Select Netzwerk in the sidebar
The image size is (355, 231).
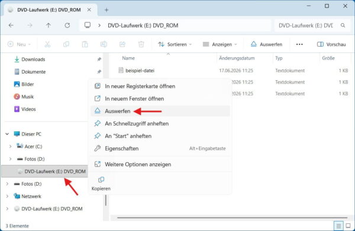click(x=31, y=196)
